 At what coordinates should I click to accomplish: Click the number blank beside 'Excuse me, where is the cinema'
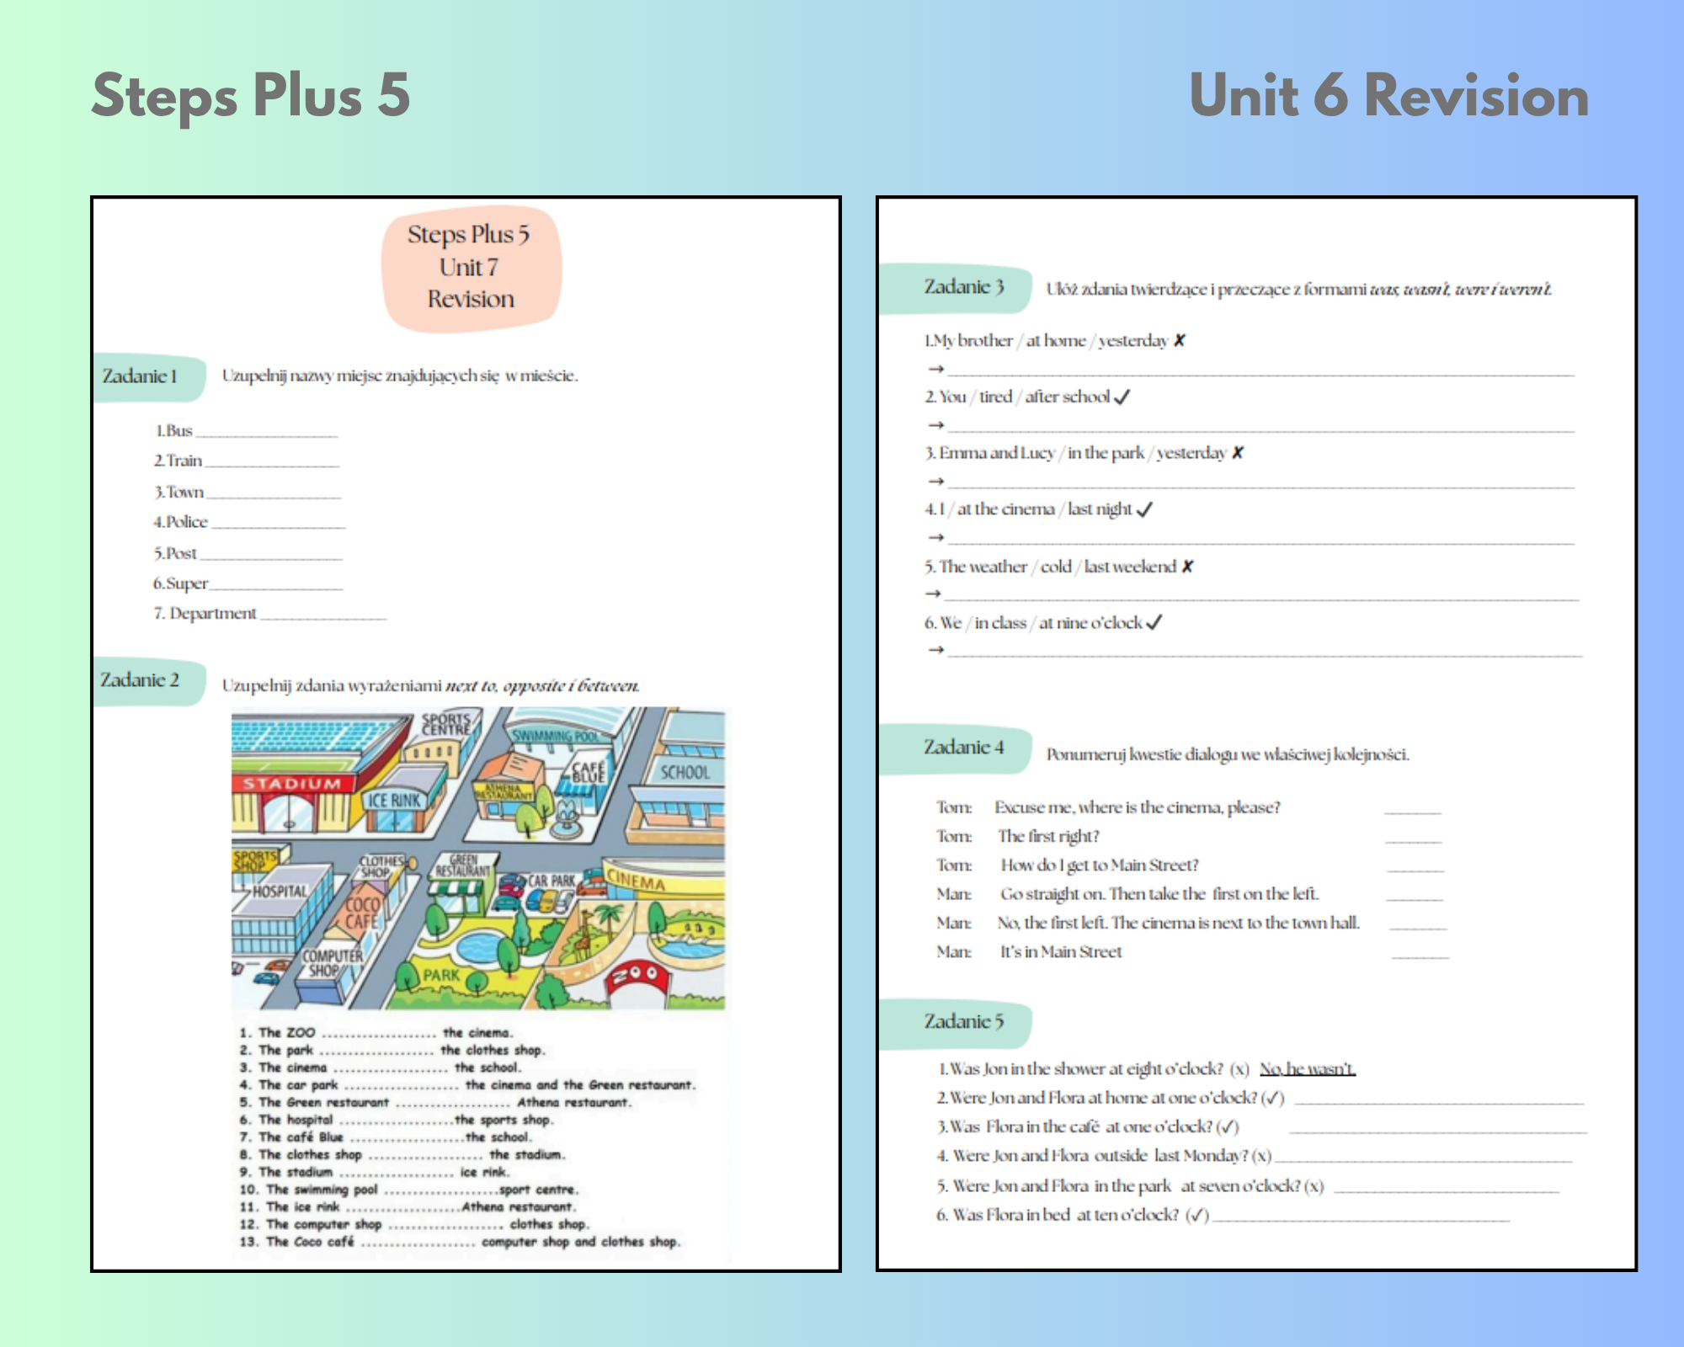pos(1412,810)
